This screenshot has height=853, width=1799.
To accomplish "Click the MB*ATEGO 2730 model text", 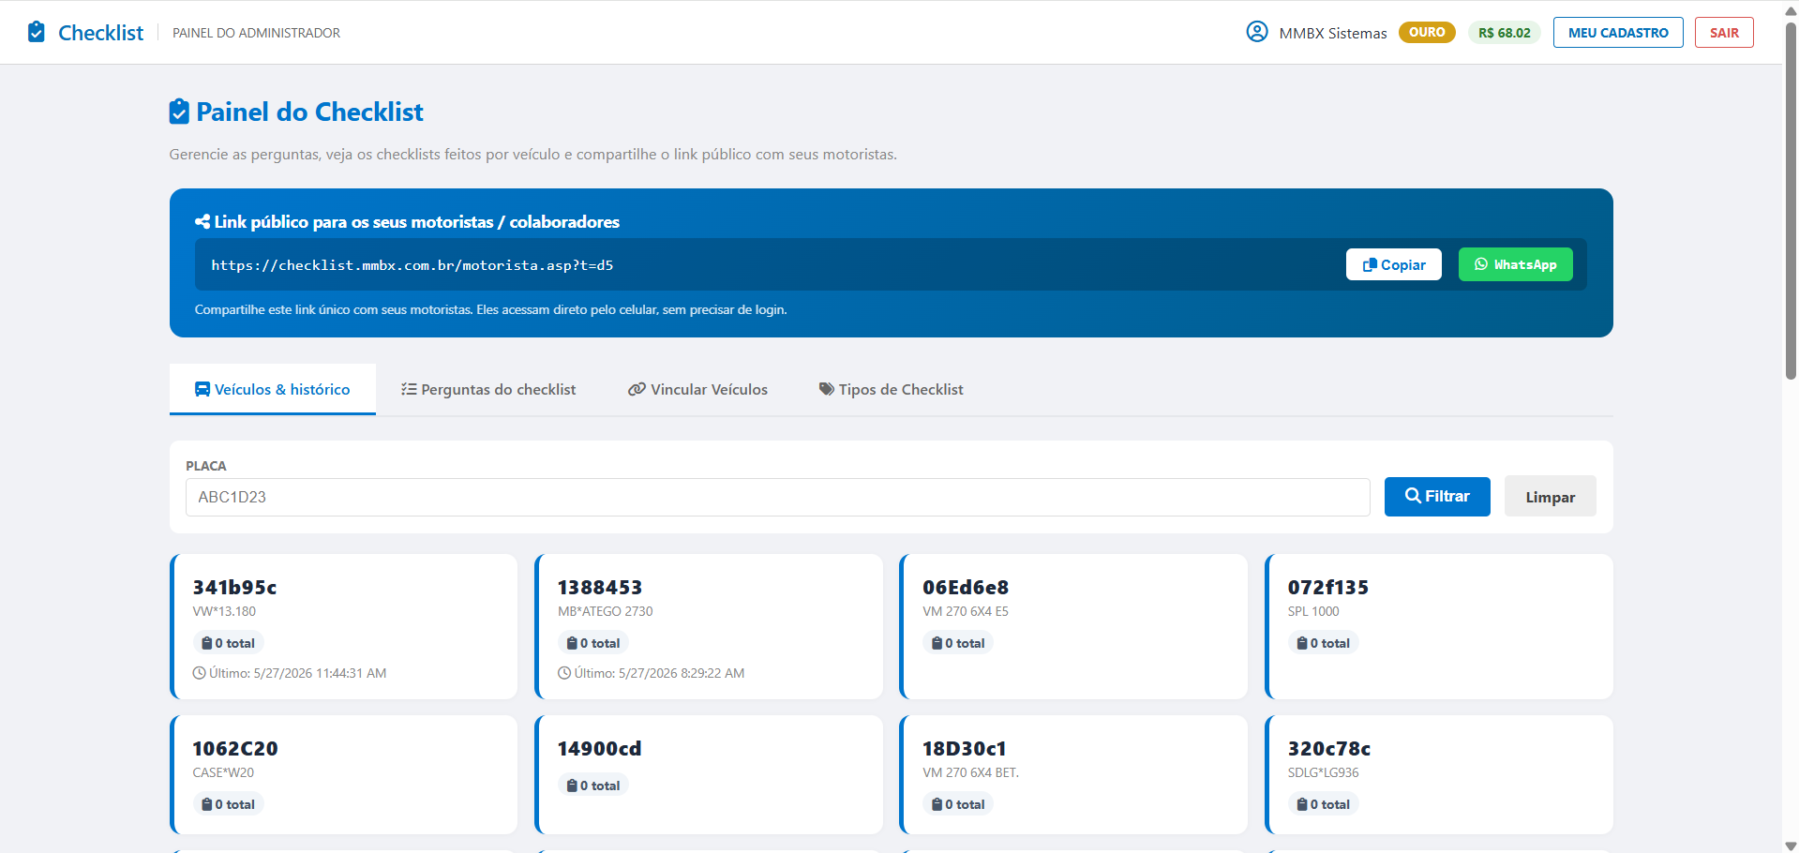I will coord(606,611).
